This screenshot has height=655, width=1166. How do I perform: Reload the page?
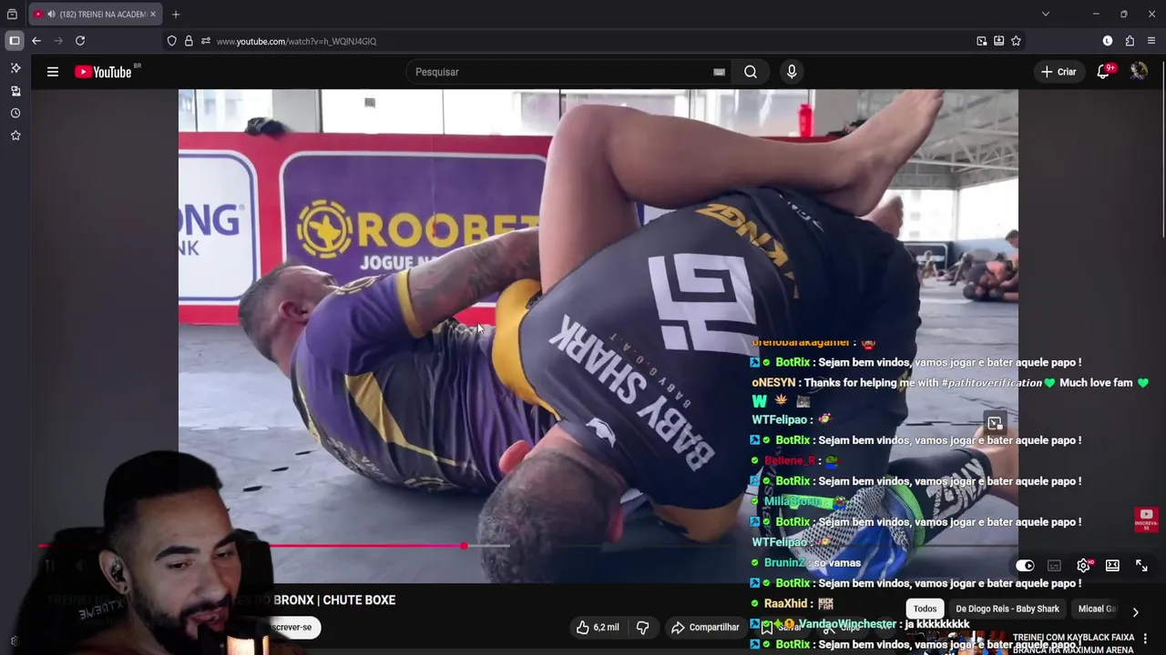[x=80, y=41]
